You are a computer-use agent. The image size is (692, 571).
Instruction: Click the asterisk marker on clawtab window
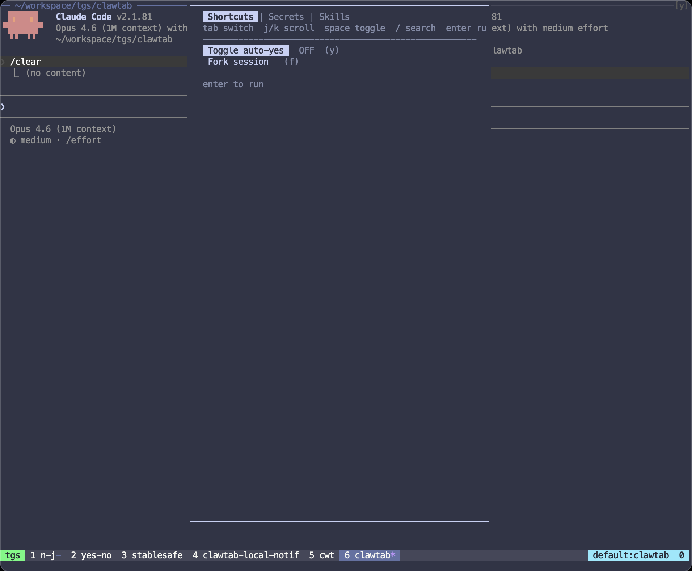pyautogui.click(x=393, y=555)
